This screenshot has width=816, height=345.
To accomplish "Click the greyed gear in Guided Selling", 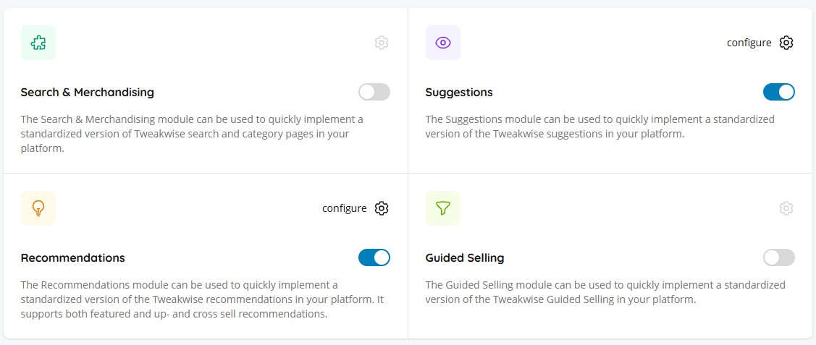I will (786, 208).
